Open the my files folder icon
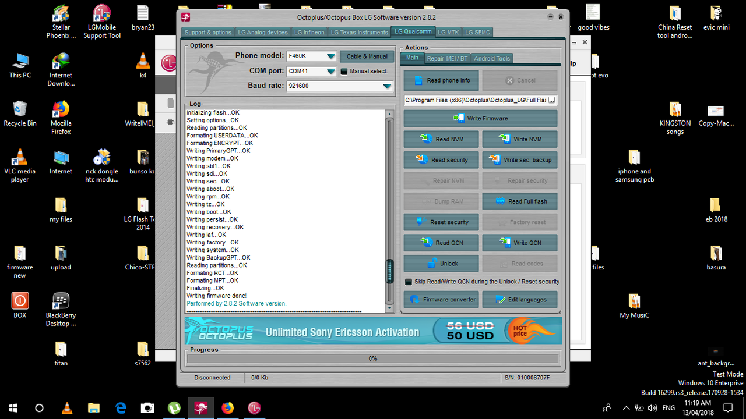 click(x=61, y=210)
